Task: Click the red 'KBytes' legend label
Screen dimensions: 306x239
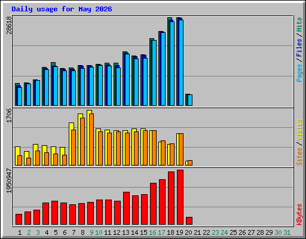Action: coord(299,215)
